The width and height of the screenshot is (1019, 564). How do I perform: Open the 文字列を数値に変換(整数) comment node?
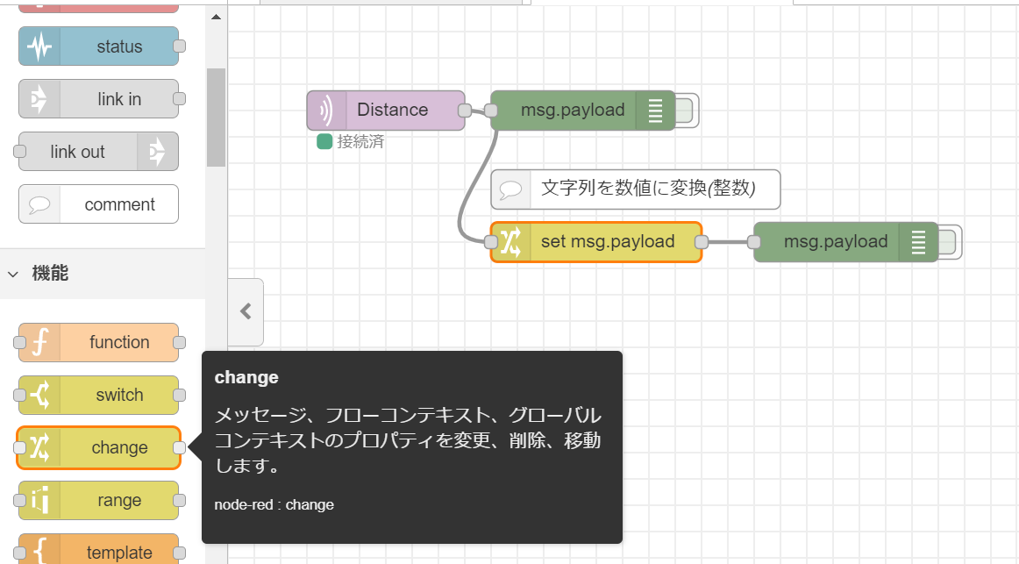click(x=635, y=189)
